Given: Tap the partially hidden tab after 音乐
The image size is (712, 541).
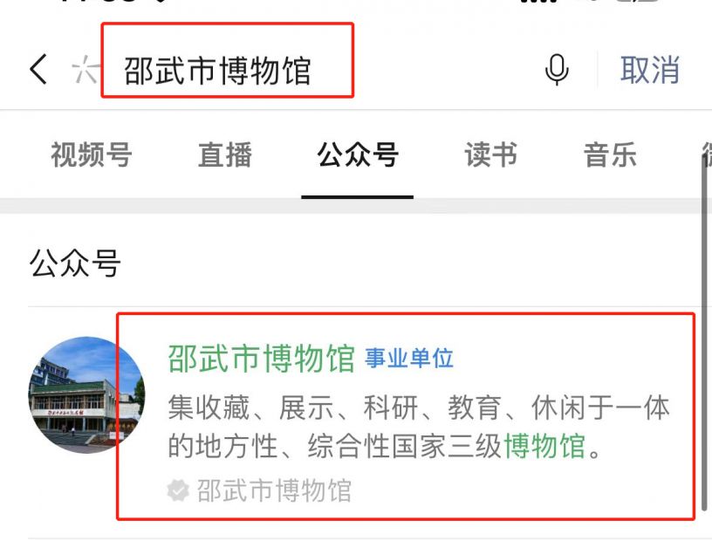Looking at the screenshot, I should (x=706, y=155).
